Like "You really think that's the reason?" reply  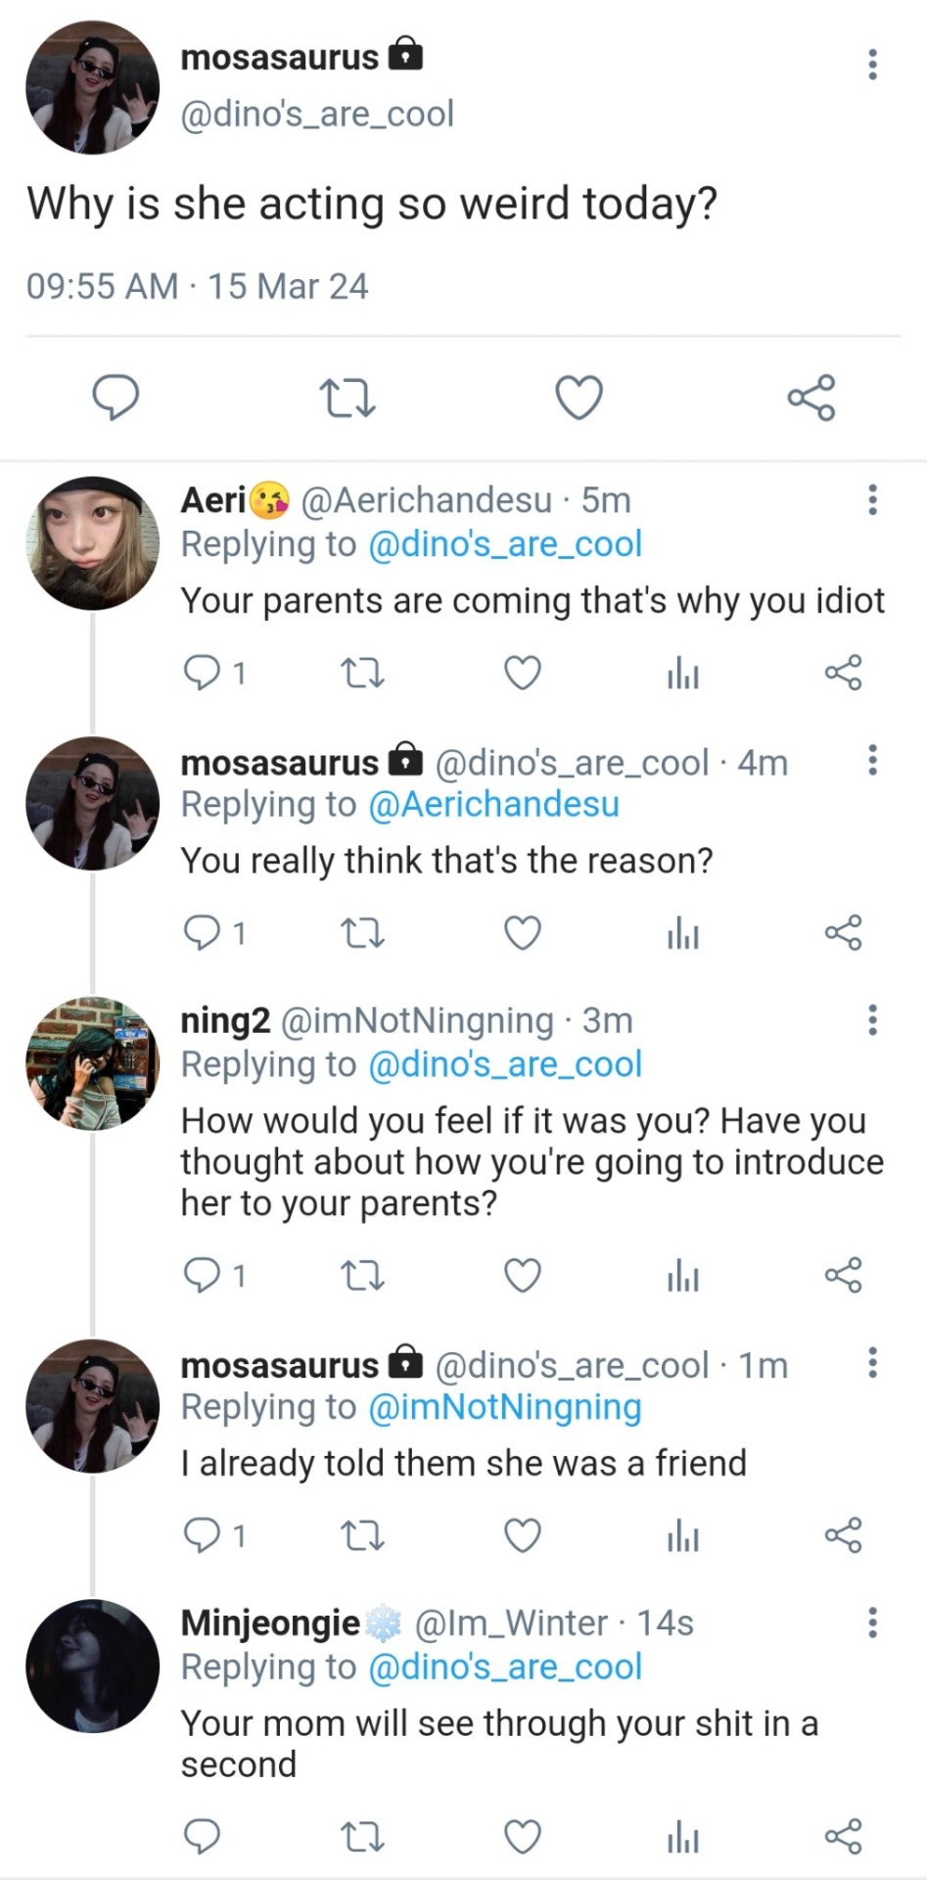[522, 933]
